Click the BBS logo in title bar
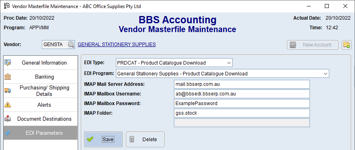The image size is (355, 150). 7,6
